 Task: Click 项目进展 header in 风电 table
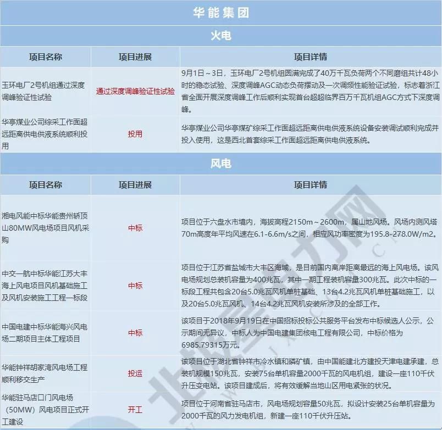[135, 185]
